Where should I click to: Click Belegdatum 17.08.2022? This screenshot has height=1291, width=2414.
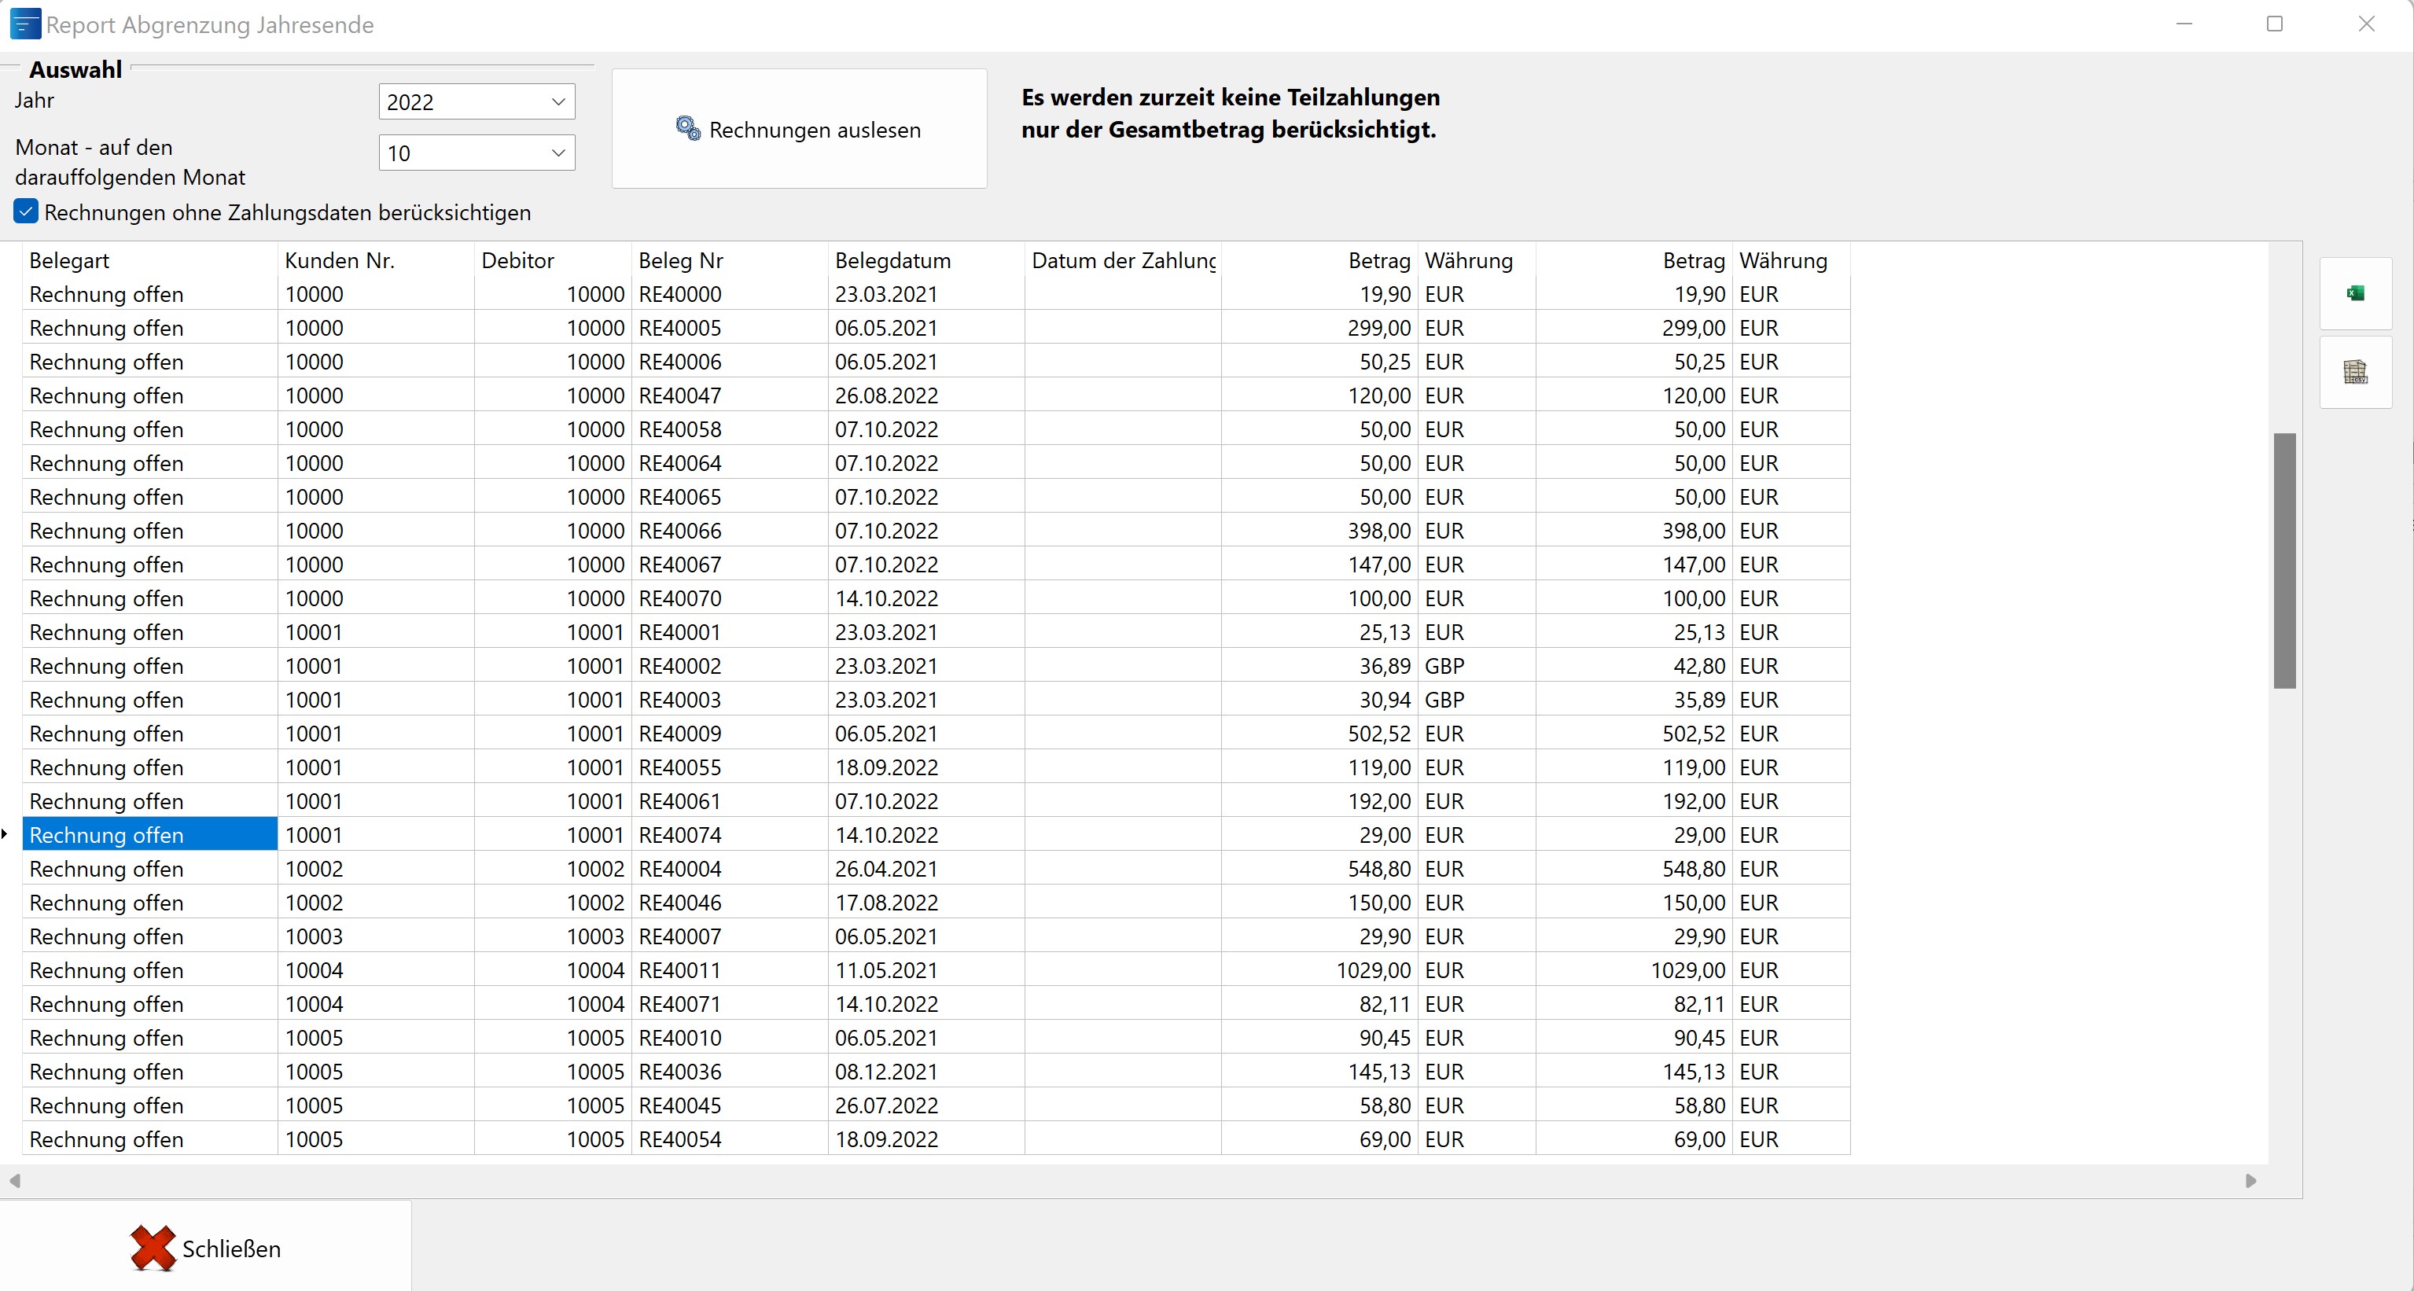(927, 902)
